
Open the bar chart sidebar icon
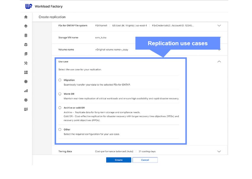tap(26, 91)
